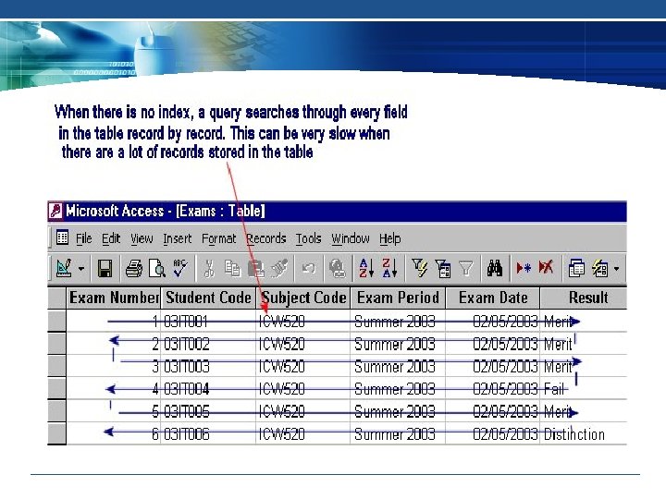Select the Exam Date column header
The width and height of the screenshot is (666, 499).
493,298
